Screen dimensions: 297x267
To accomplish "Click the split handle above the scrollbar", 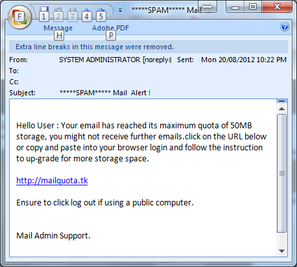I will click(281, 101).
